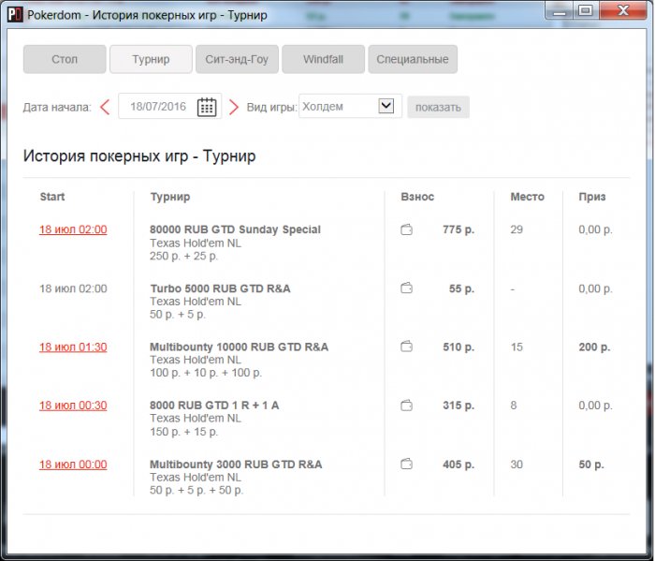Open the Специальные tab
655x561 pixels.
coord(413,59)
